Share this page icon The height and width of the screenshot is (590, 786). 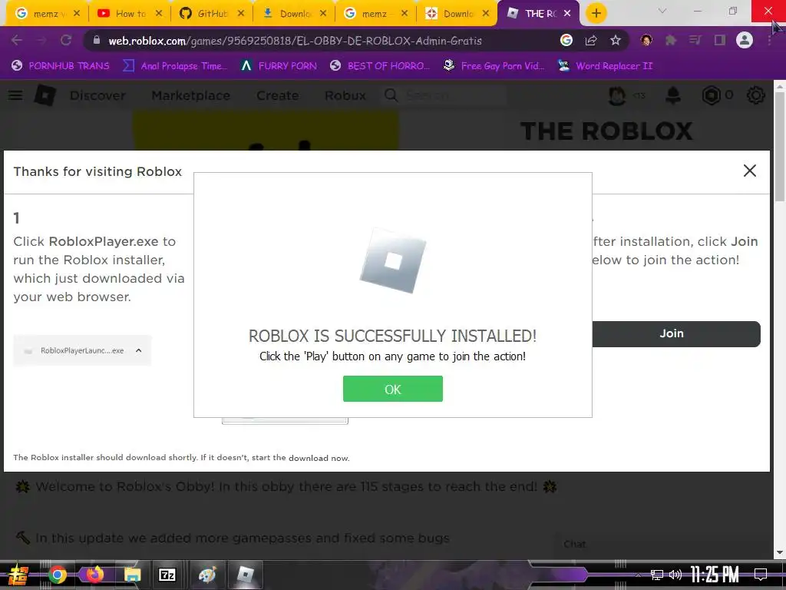tap(591, 40)
